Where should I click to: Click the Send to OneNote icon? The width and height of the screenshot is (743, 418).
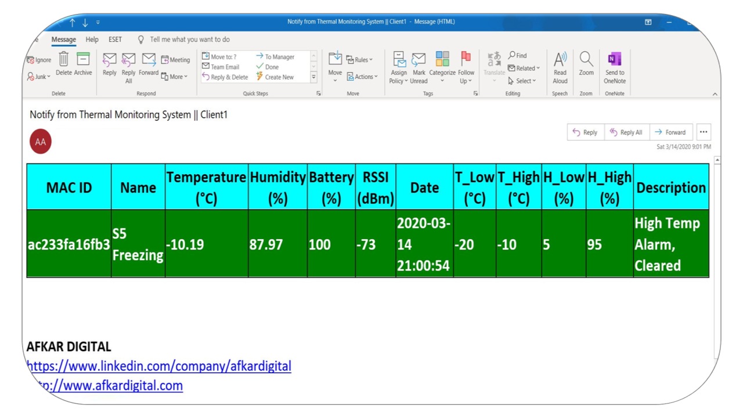click(x=614, y=59)
